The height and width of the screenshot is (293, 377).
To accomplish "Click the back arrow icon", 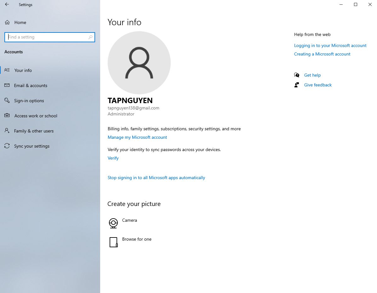I will 7,5.
